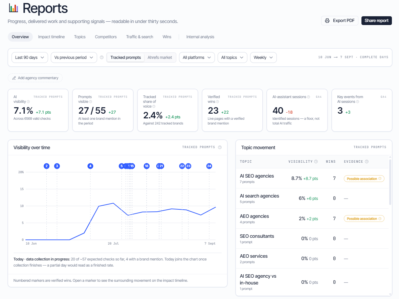This screenshot has width=399, height=299.
Task: Click the info icon beside Prompts visible
Action: pos(91,102)
